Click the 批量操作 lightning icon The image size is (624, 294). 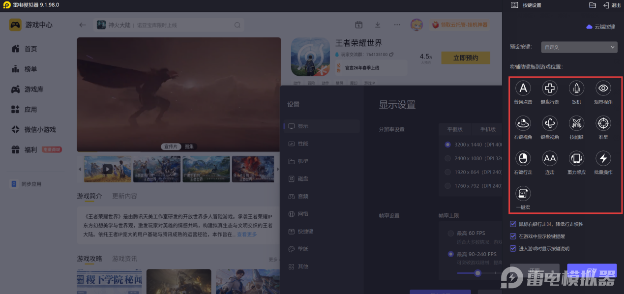tap(603, 158)
